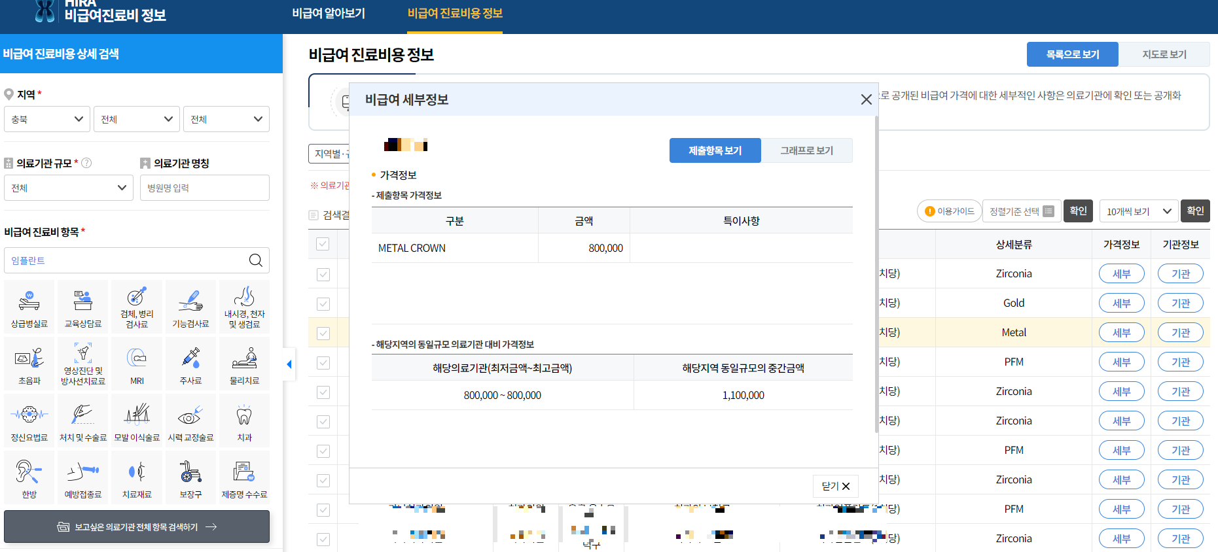
Task: Toggle the 검색결과 checkbox above the table
Action: 313,215
